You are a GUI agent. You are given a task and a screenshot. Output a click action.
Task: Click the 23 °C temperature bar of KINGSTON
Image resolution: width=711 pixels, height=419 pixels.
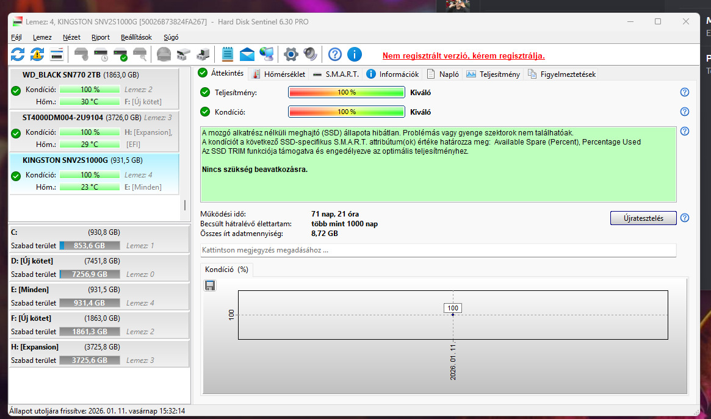point(90,187)
